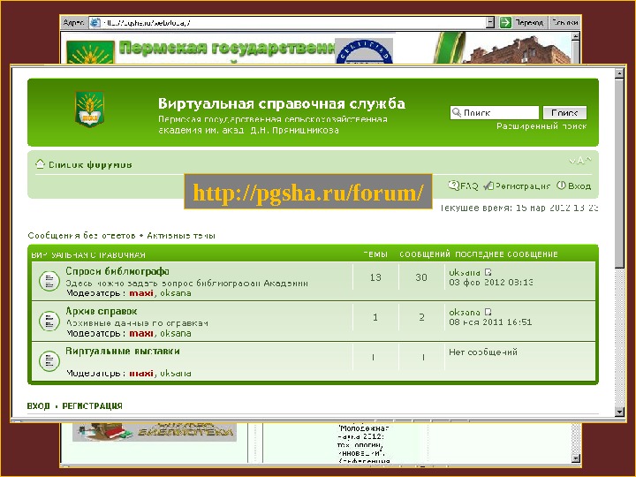
Task: Open Активные темы link
Action: 181,236
